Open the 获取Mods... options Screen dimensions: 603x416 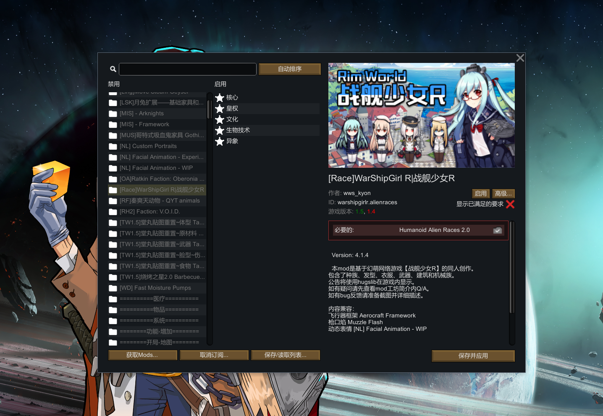tap(142, 355)
